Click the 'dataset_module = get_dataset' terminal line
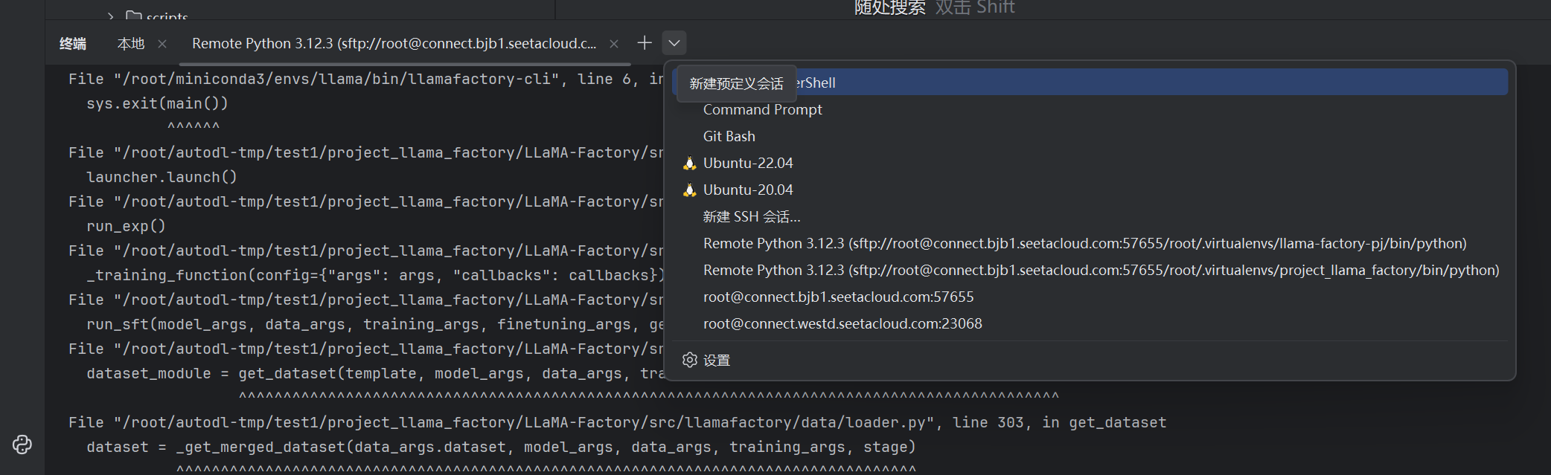 tap(375, 373)
